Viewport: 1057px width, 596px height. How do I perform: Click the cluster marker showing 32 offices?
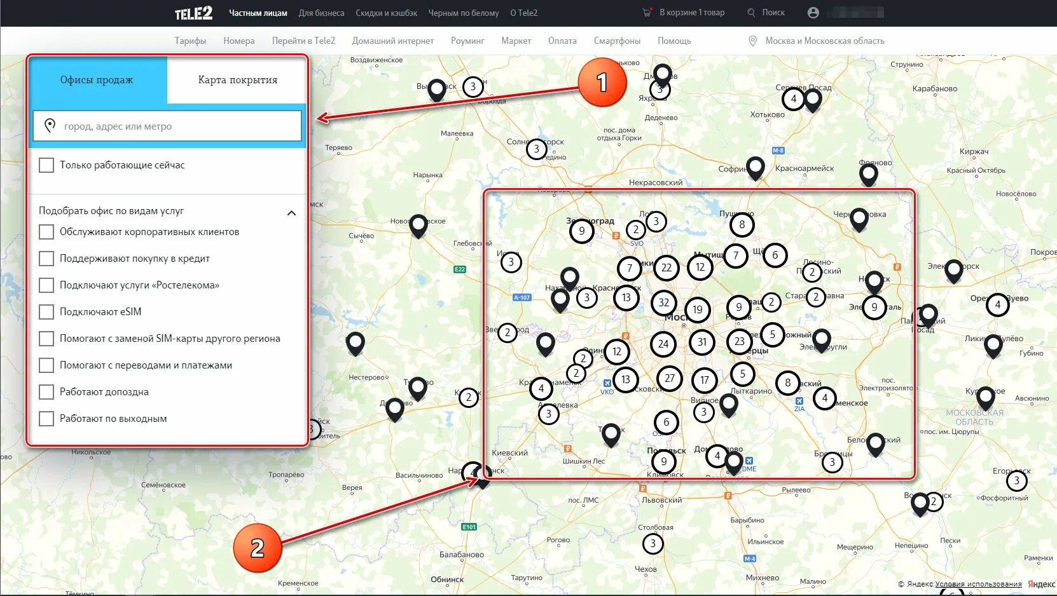click(663, 302)
